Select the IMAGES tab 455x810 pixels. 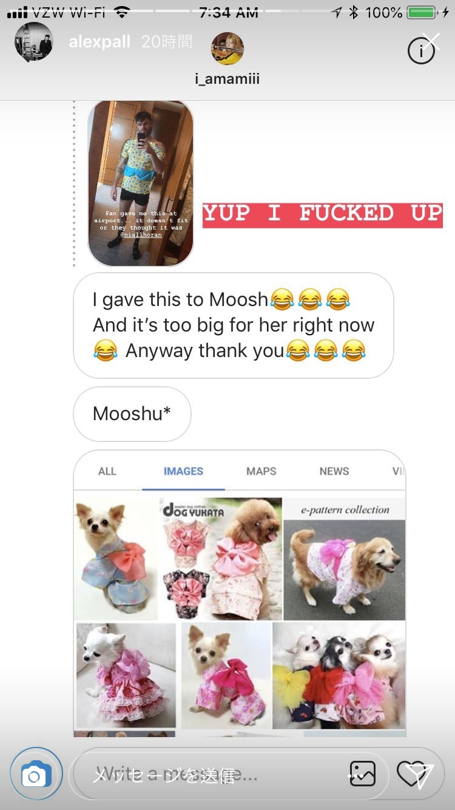click(183, 471)
